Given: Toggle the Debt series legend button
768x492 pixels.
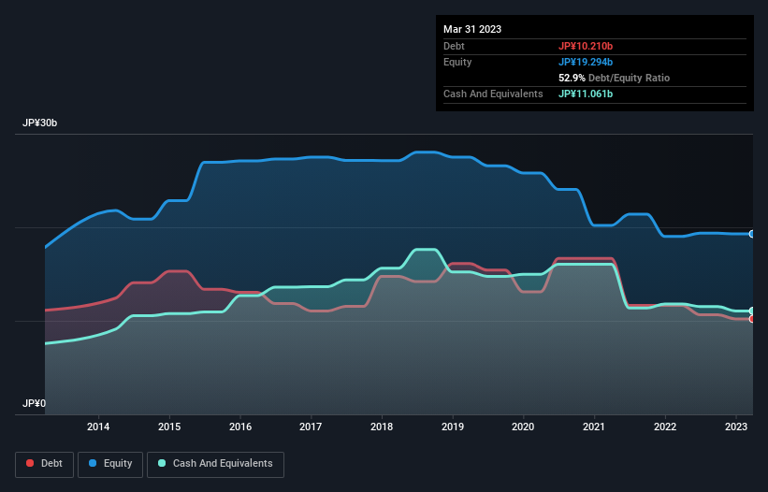Looking at the screenshot, I should coord(45,464).
